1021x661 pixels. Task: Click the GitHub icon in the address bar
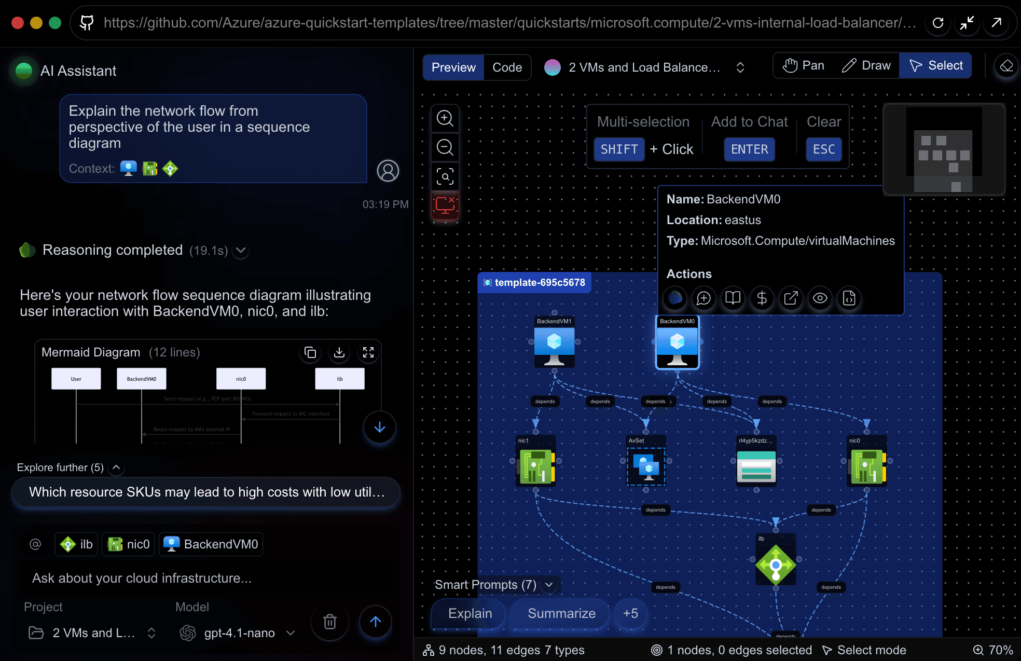tap(87, 22)
